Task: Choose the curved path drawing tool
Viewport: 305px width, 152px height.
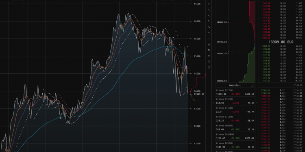Action: tap(209, 21)
